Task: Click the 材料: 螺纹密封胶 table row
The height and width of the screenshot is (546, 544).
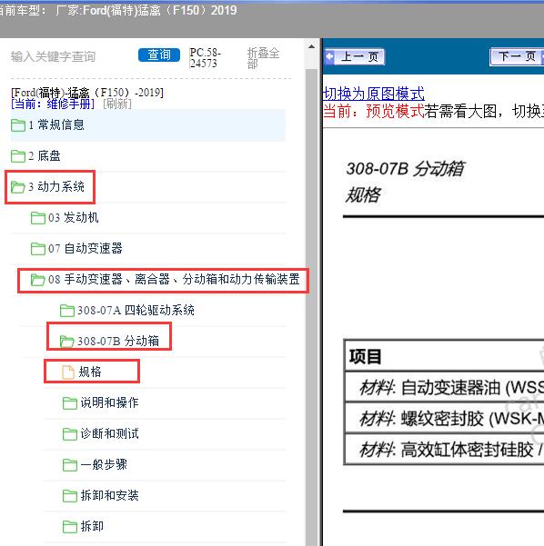Action: [x=444, y=418]
